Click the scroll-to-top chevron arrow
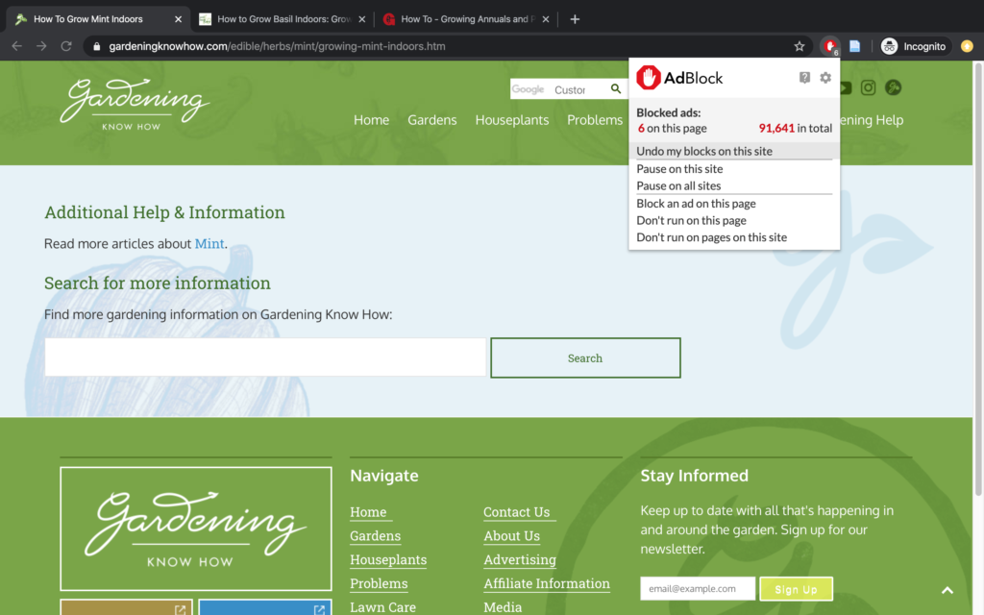The image size is (984, 615). point(947,590)
